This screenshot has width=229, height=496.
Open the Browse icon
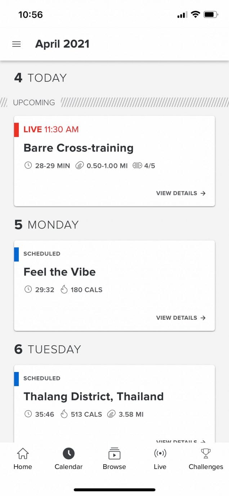tap(114, 453)
